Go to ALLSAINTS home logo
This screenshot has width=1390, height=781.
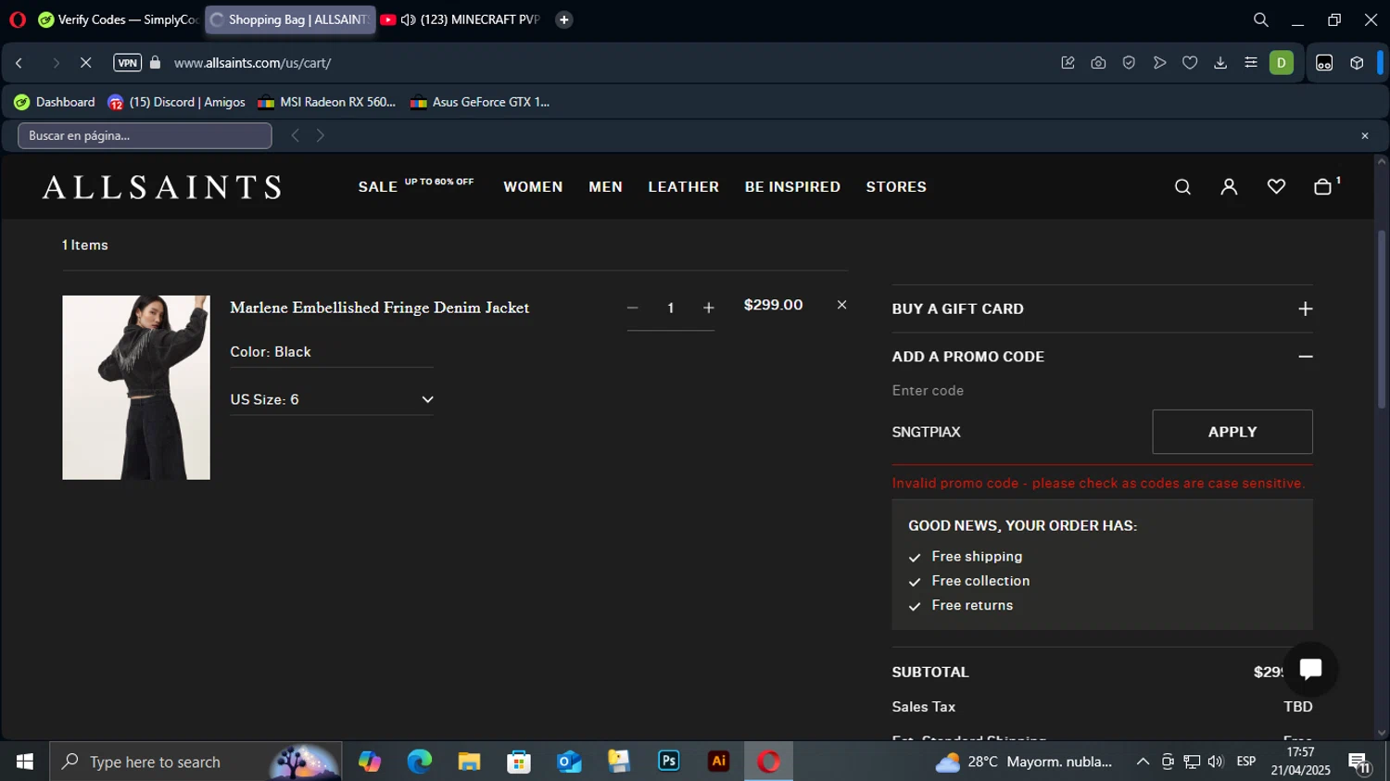pos(162,187)
